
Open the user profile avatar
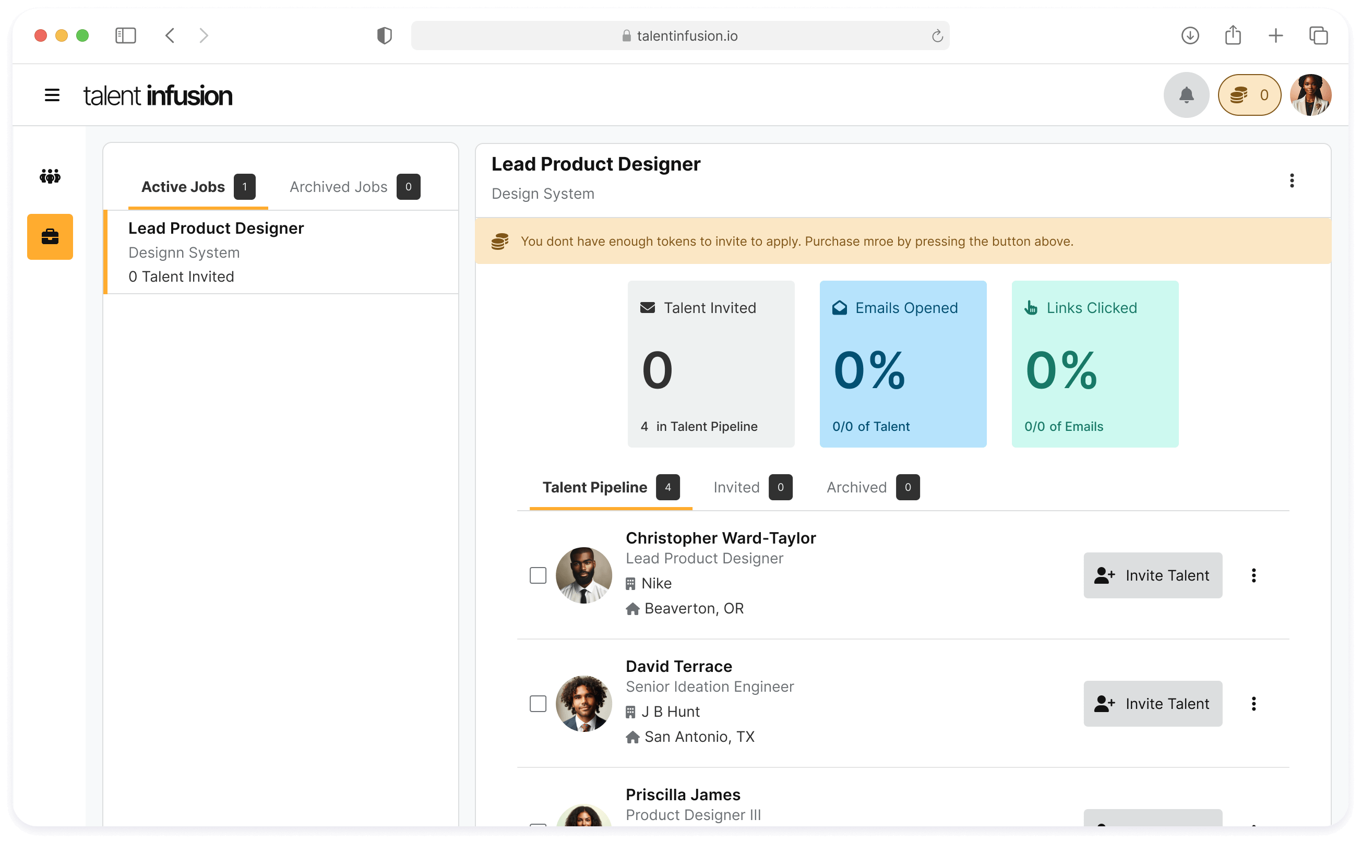click(1310, 95)
